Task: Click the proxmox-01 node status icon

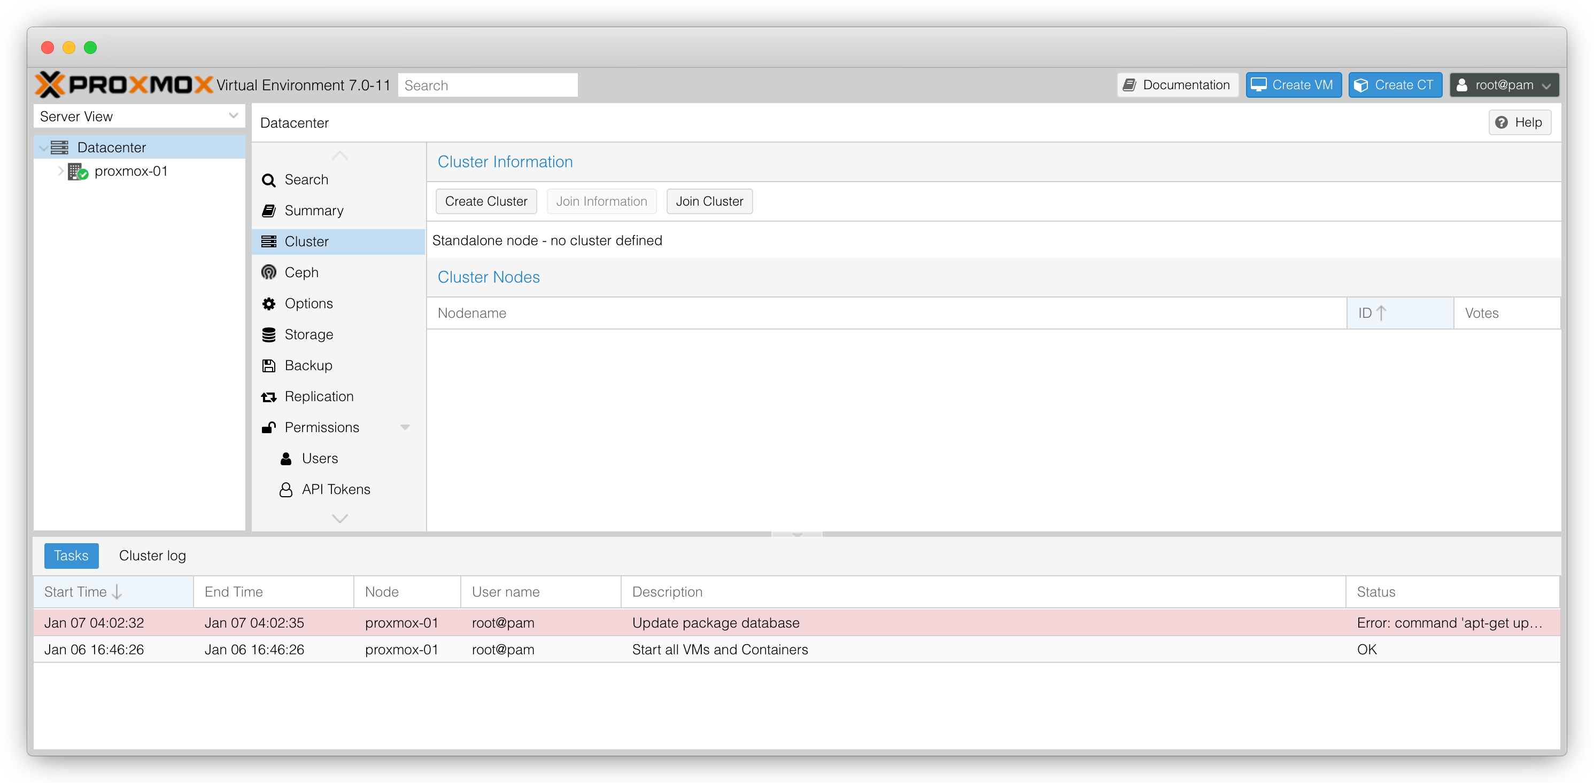Action: click(x=78, y=171)
